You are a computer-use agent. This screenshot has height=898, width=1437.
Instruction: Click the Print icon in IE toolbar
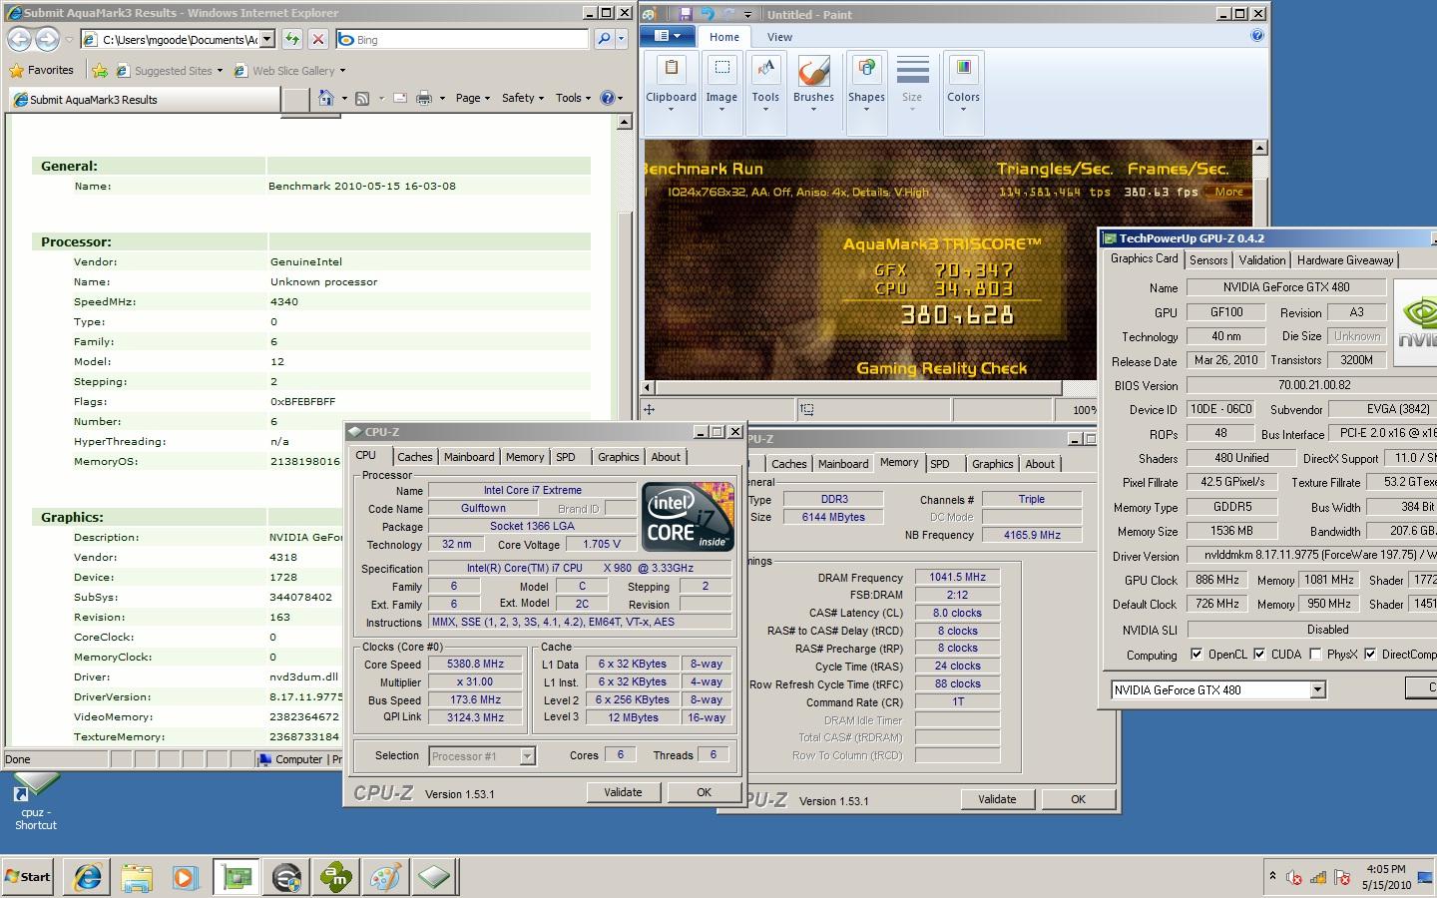(424, 98)
